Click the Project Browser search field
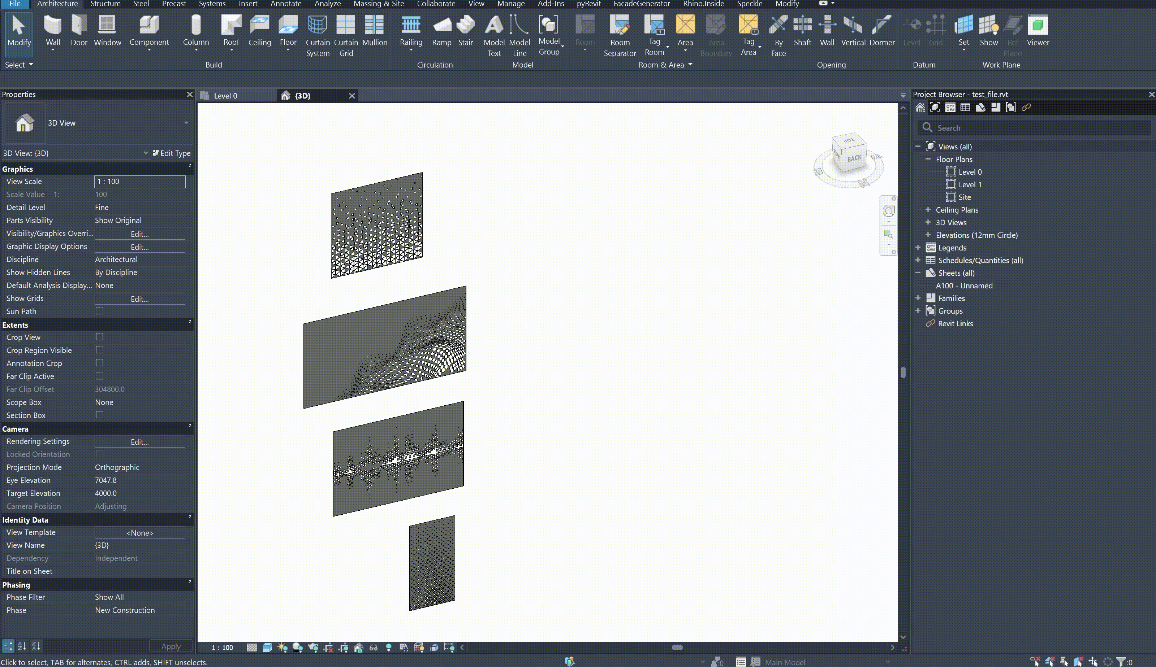 (x=1036, y=128)
